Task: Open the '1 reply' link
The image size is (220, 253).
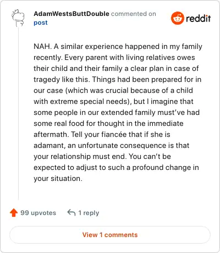Action: [x=89, y=213]
